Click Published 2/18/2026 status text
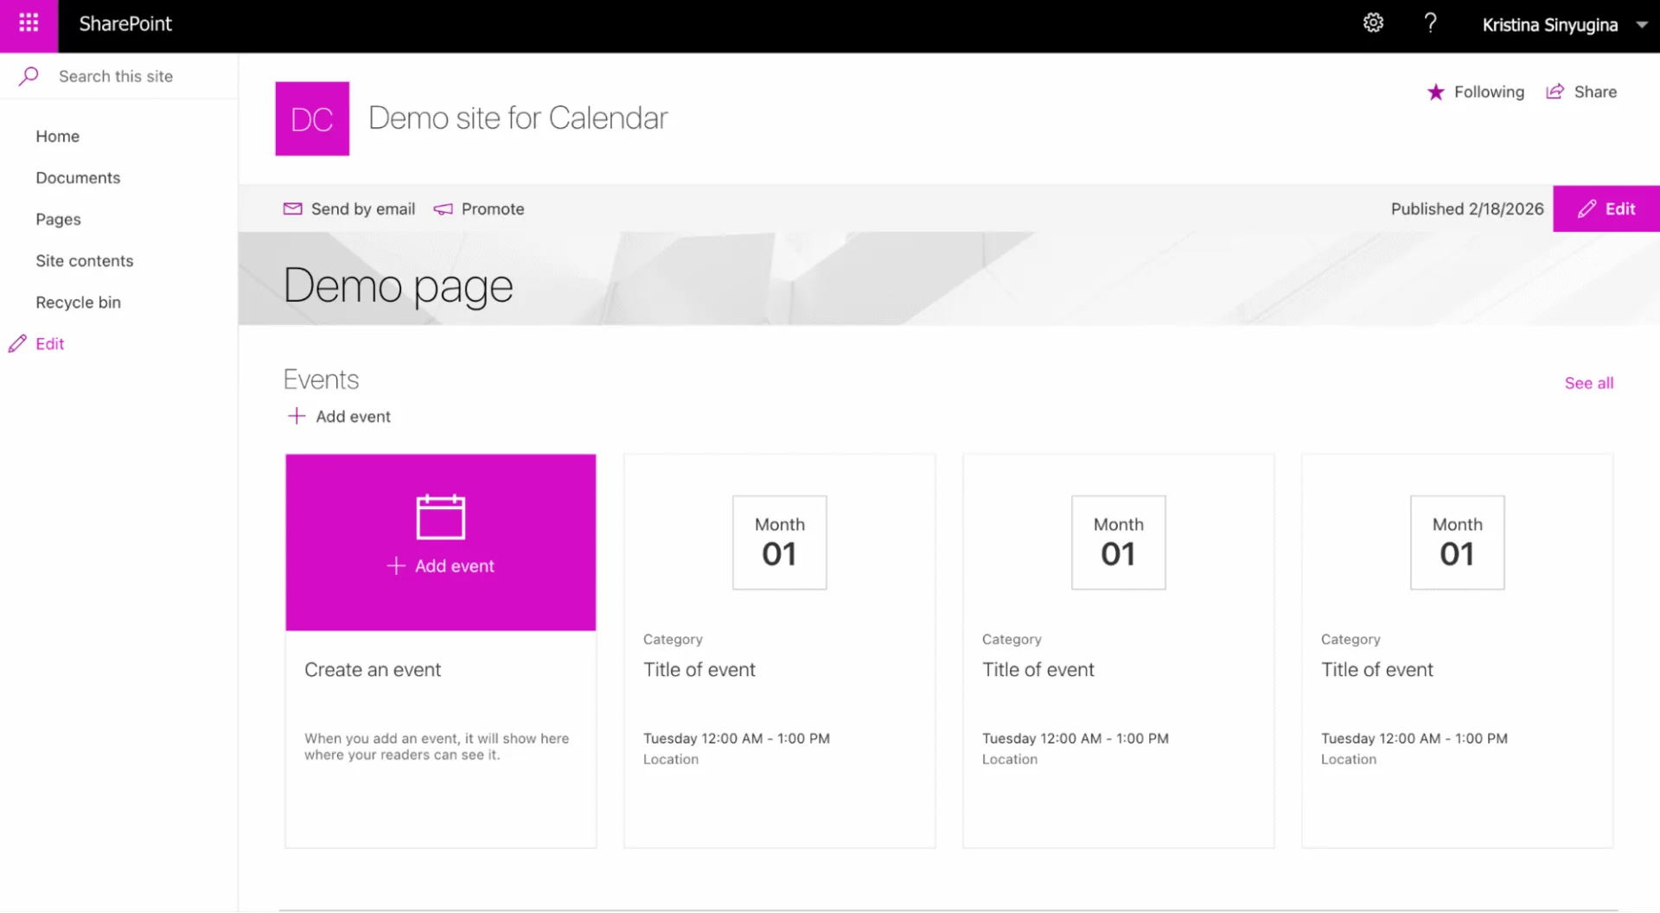 1467,208
